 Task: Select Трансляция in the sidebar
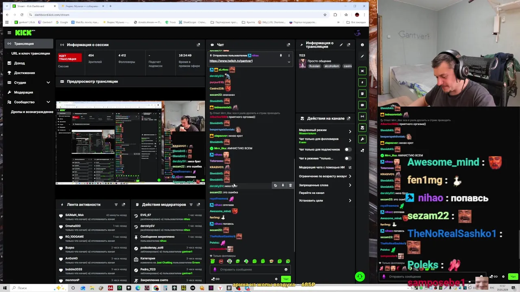pos(28,44)
